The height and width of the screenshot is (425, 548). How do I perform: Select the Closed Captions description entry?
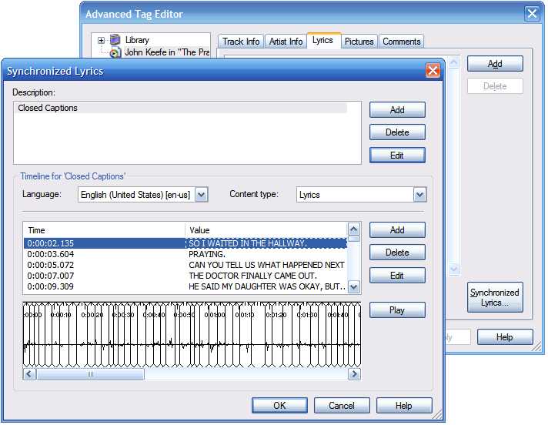click(x=48, y=109)
